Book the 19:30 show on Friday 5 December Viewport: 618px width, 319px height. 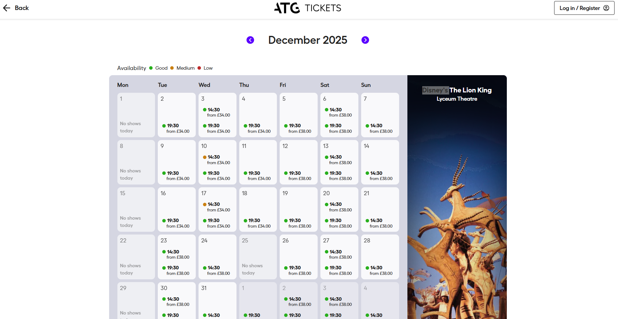point(298,128)
